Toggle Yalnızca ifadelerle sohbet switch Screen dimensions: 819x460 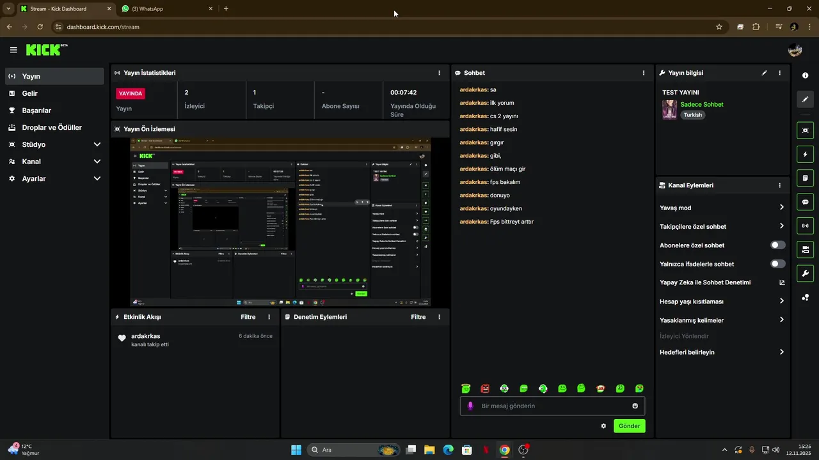point(778,264)
